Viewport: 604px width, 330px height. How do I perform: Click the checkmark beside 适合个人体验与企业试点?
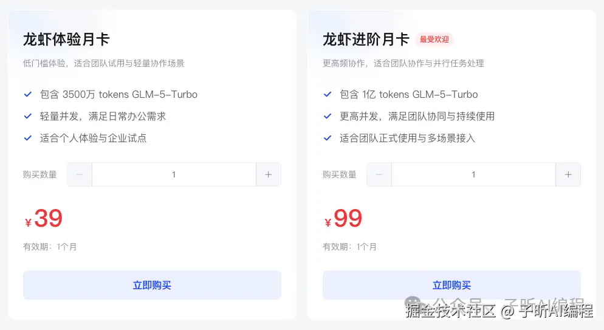coord(27,138)
